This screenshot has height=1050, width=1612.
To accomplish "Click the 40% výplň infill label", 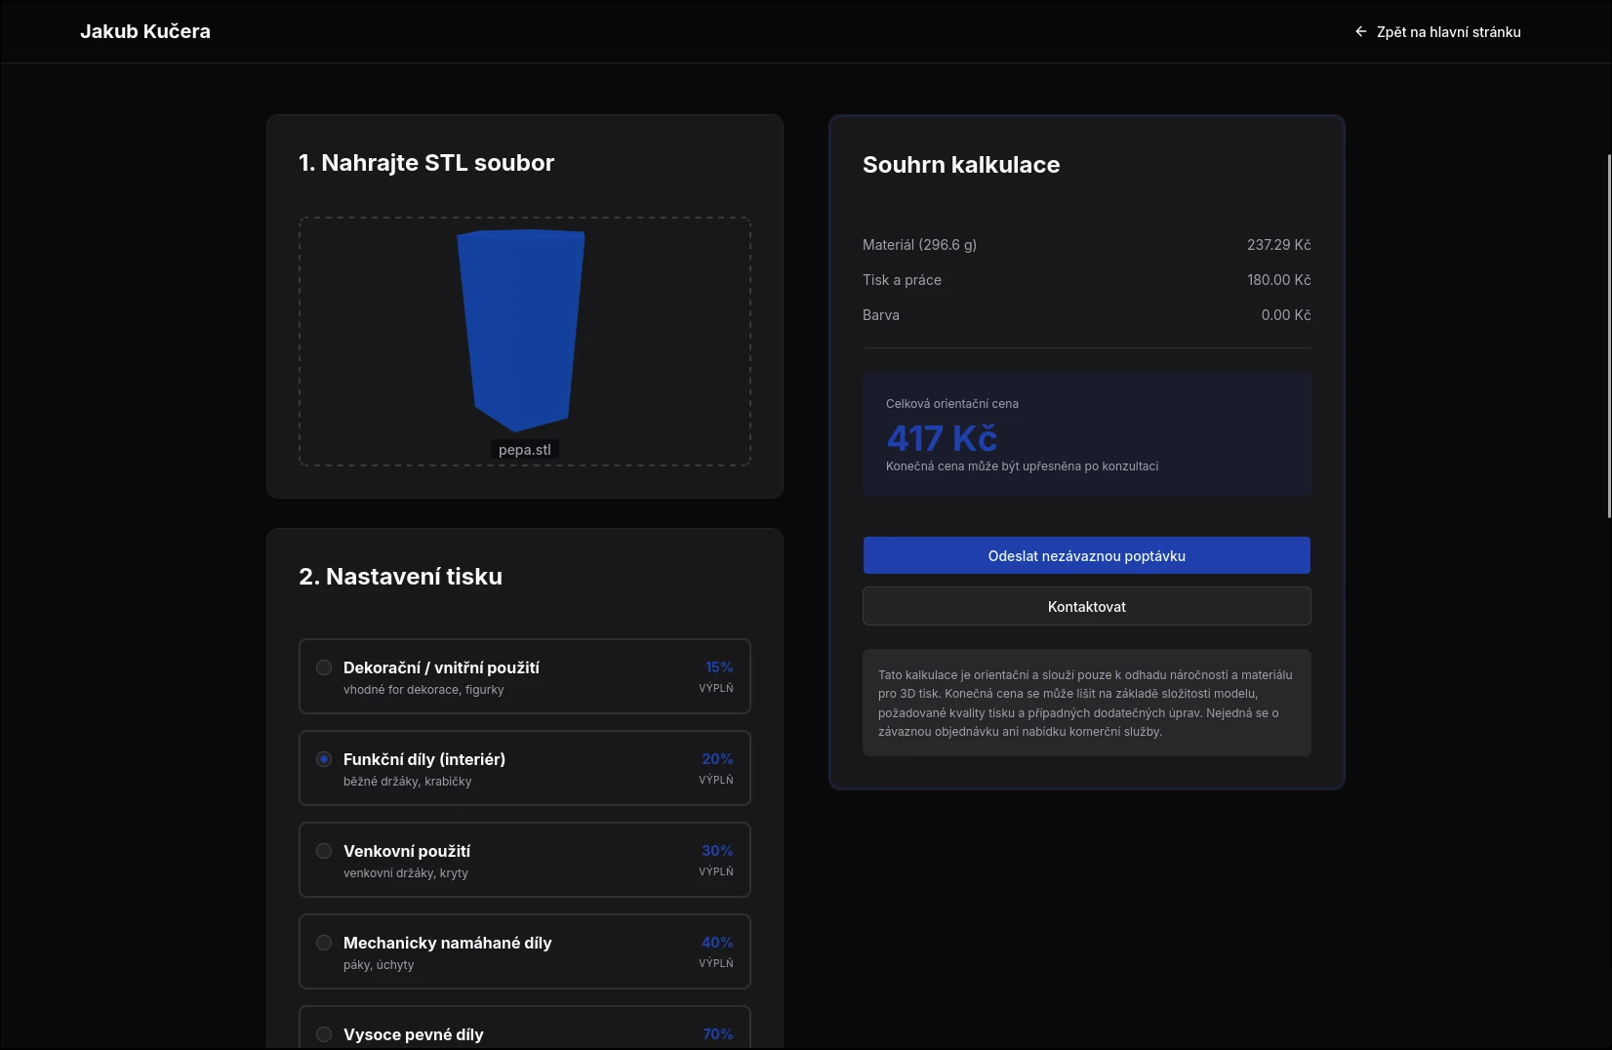I will [717, 951].
